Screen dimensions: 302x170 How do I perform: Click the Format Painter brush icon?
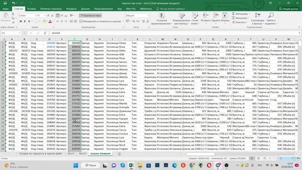(13, 22)
